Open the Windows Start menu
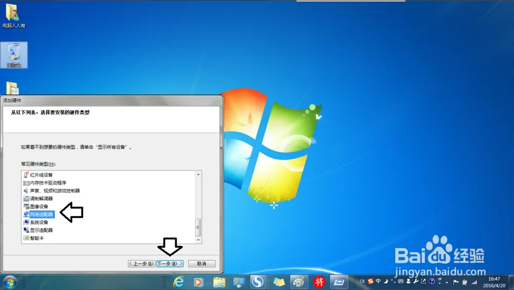 10,282
